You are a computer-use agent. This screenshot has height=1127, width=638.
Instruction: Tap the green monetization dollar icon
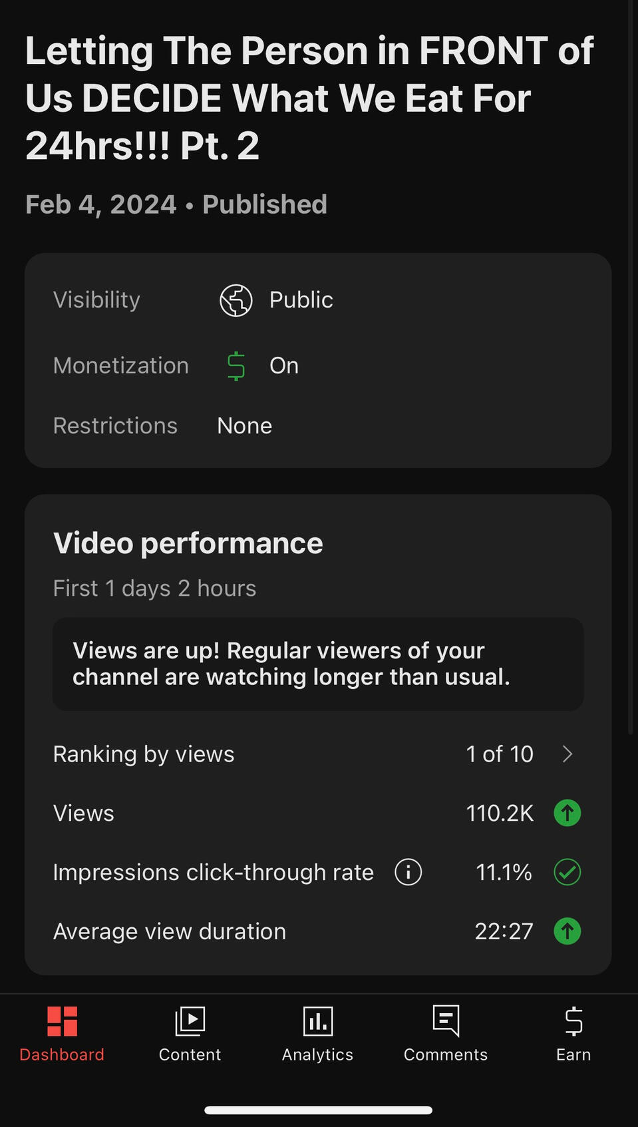click(x=236, y=366)
